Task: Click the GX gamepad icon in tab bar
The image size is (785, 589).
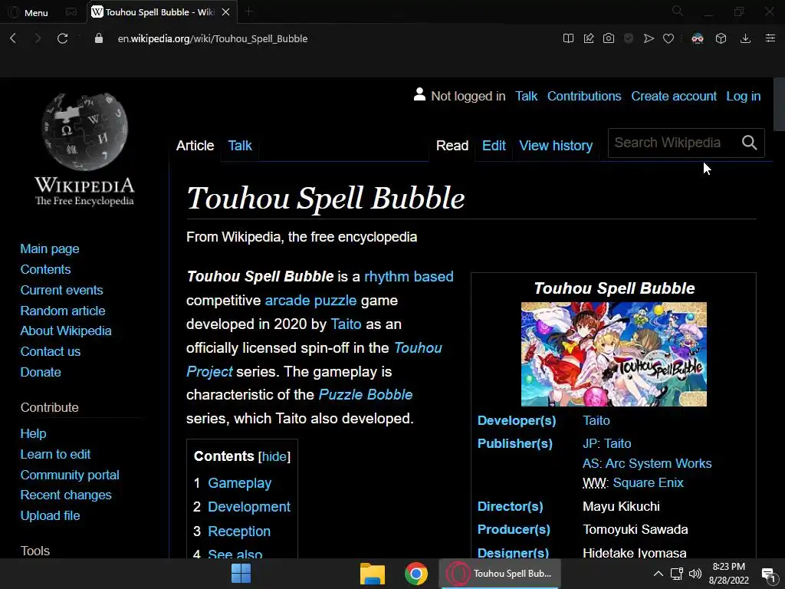Action: point(71,12)
